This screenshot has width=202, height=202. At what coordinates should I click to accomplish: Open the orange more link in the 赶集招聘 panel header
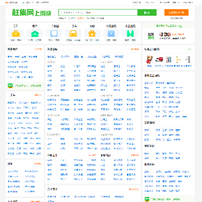pyautogui.click(x=135, y=49)
